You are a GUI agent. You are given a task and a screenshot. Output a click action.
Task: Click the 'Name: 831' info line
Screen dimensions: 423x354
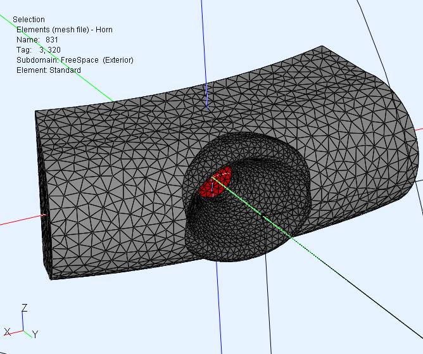(37, 40)
